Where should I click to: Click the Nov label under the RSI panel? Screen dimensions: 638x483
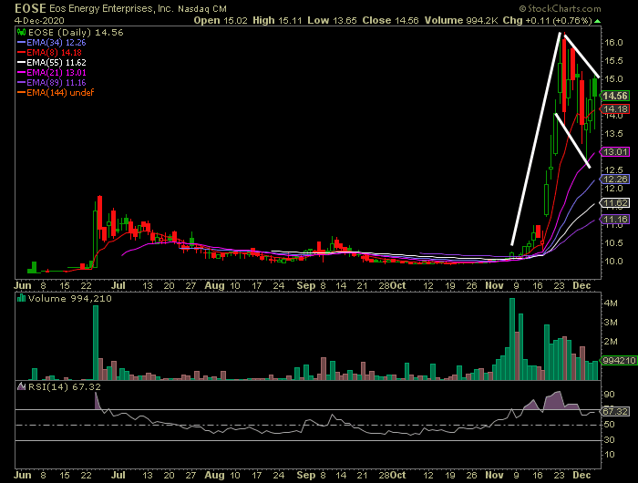(x=494, y=475)
